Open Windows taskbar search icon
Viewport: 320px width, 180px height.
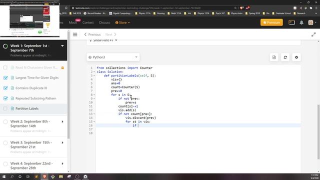[12, 176]
